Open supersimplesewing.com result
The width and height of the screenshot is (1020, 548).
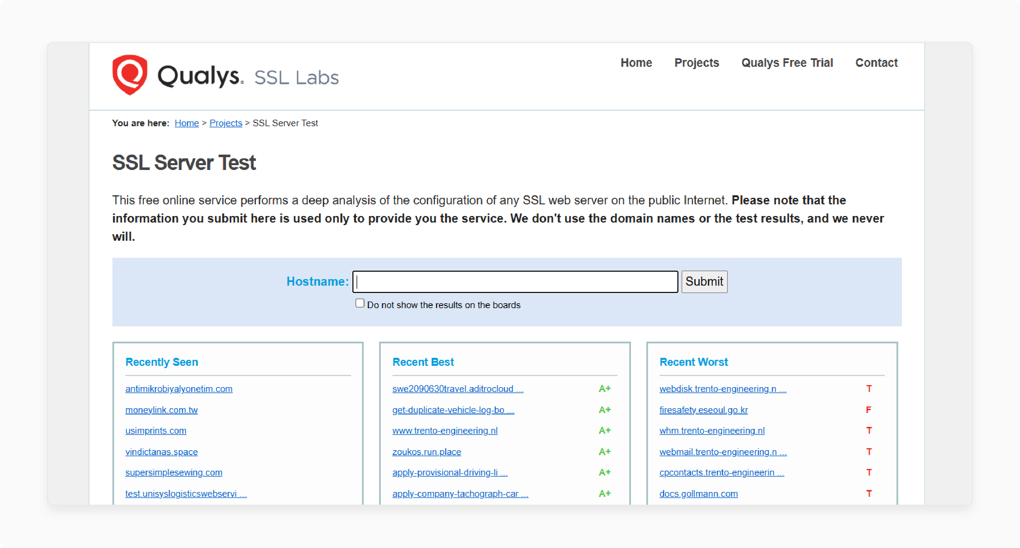[x=174, y=472]
